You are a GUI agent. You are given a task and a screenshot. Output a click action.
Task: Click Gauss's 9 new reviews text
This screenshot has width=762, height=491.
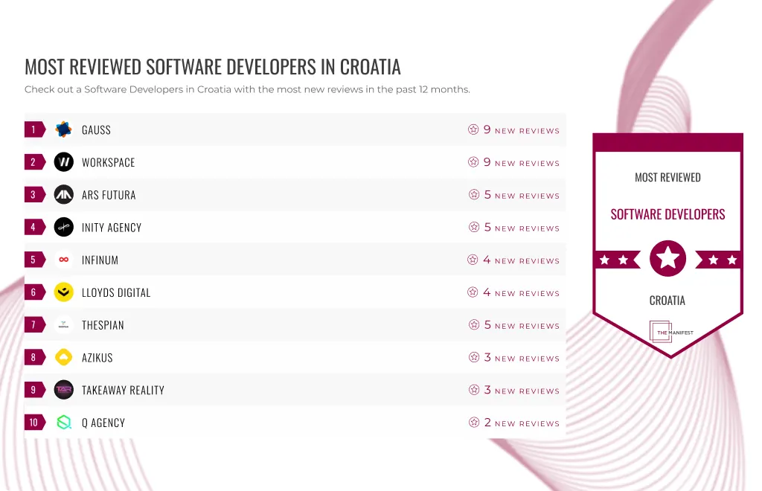coord(522,129)
